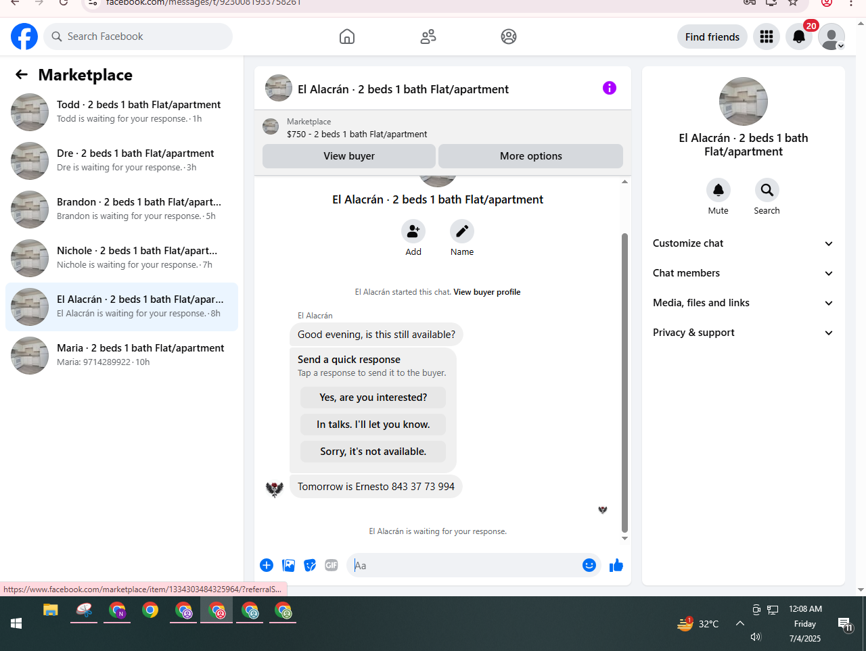Open the notifications bell icon

799,37
